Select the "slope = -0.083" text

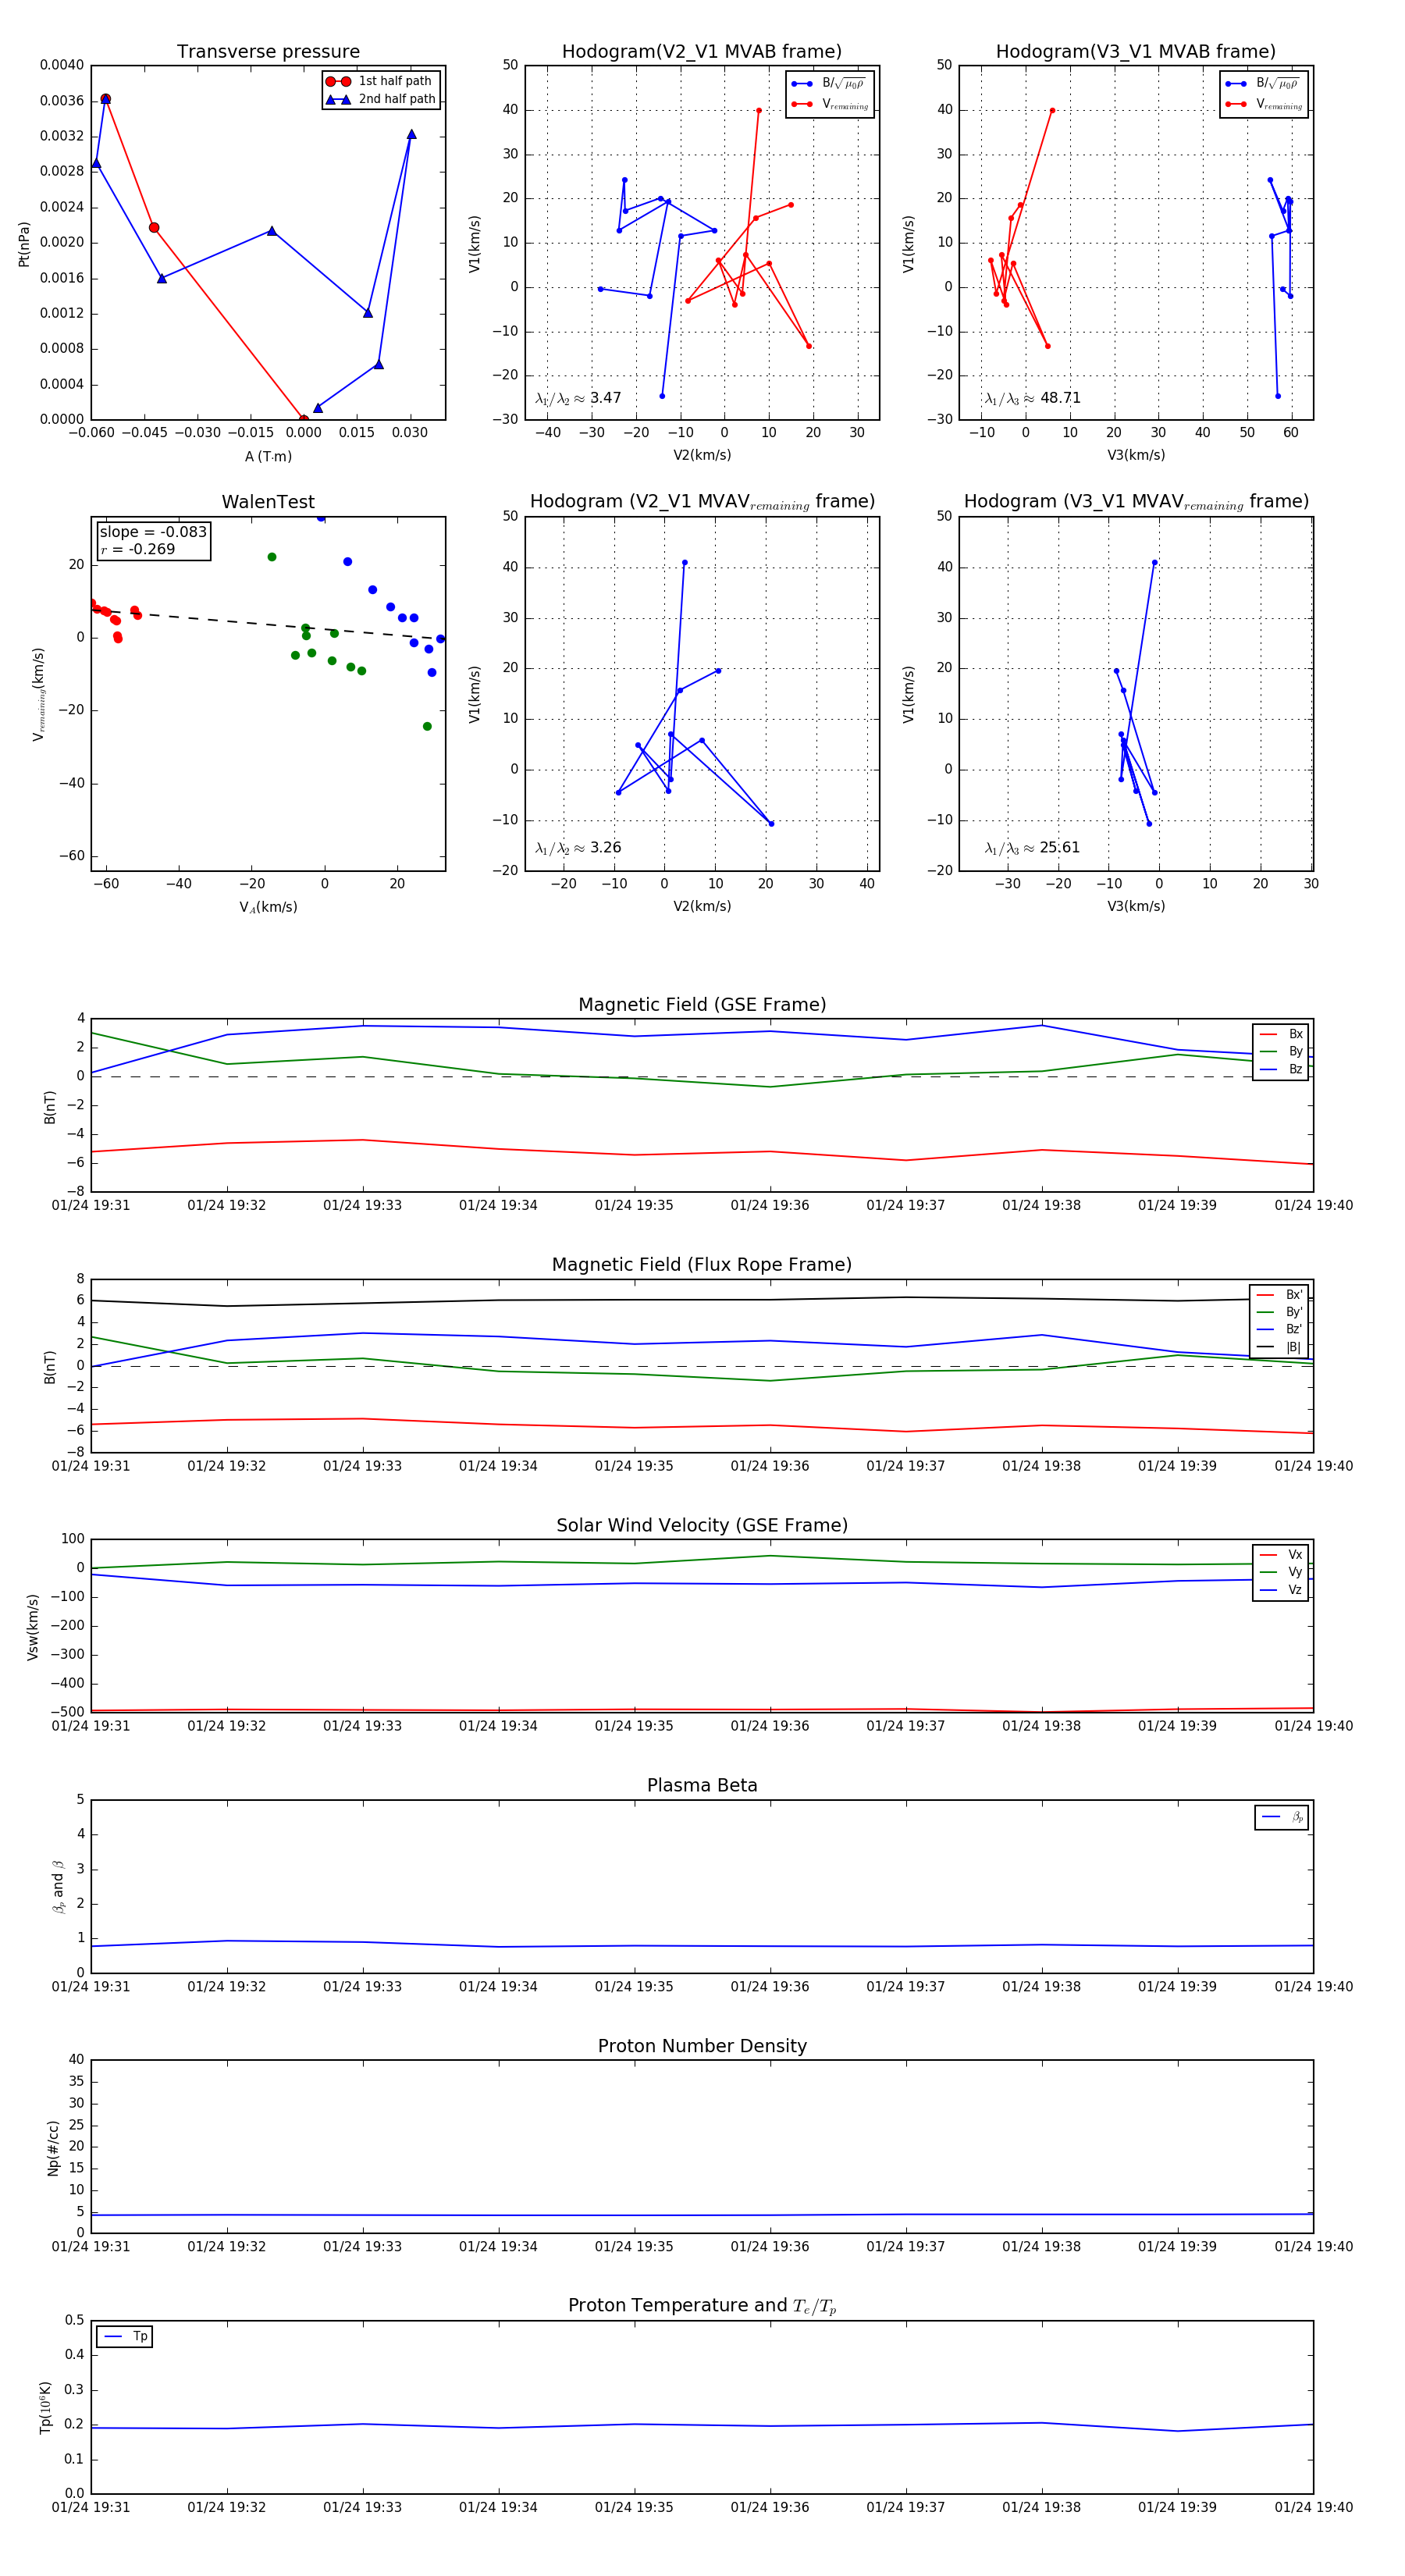pos(153,532)
